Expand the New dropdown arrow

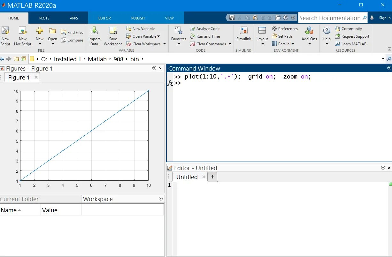coord(40,44)
